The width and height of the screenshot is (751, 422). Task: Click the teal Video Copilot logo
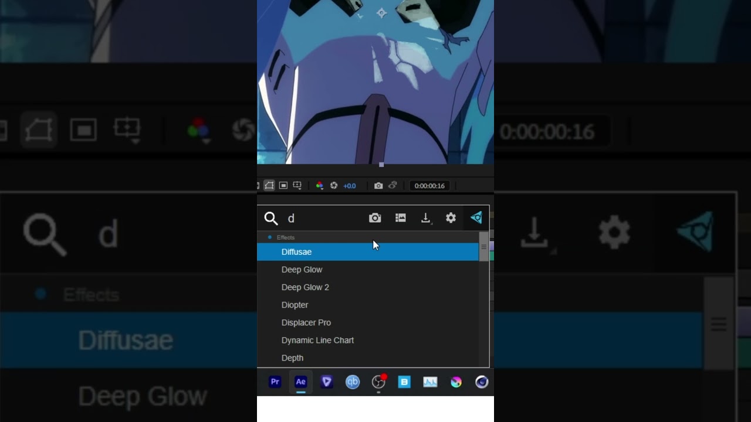coord(476,218)
